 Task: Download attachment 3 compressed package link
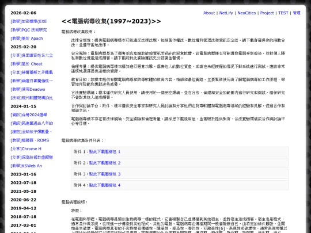105,174
